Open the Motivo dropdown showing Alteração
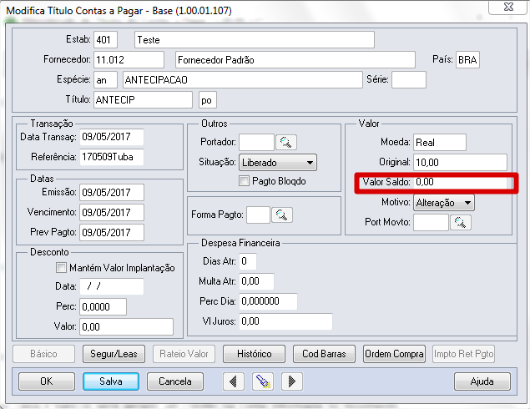This screenshot has height=409, width=530. click(444, 203)
